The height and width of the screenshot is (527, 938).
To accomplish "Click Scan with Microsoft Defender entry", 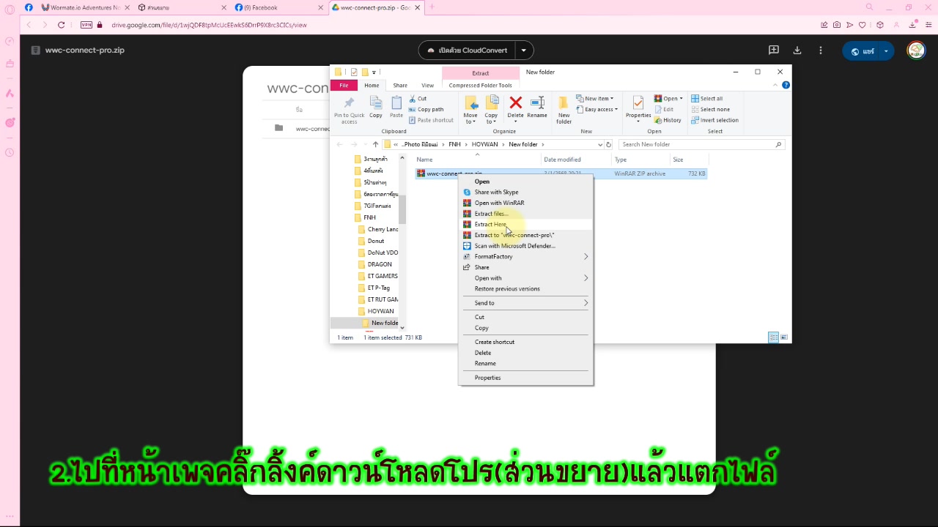I will pyautogui.click(x=525, y=246).
